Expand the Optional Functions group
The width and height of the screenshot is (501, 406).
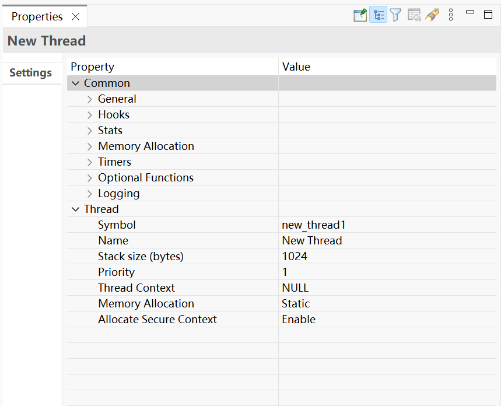(x=89, y=178)
